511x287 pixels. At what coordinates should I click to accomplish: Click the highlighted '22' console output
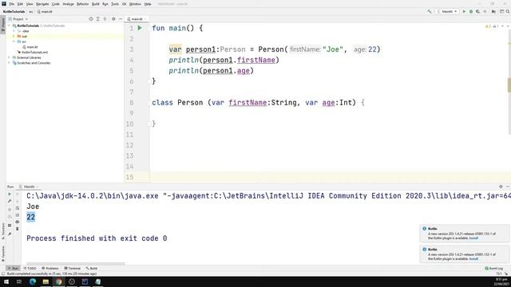30,217
